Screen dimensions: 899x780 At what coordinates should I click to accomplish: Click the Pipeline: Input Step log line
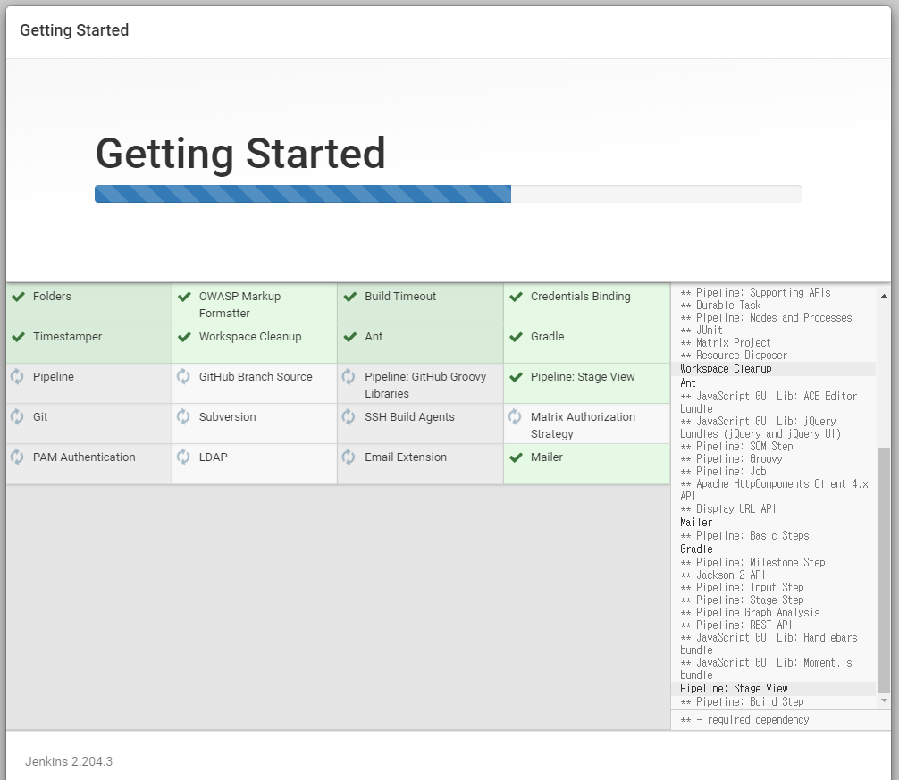[x=742, y=587]
